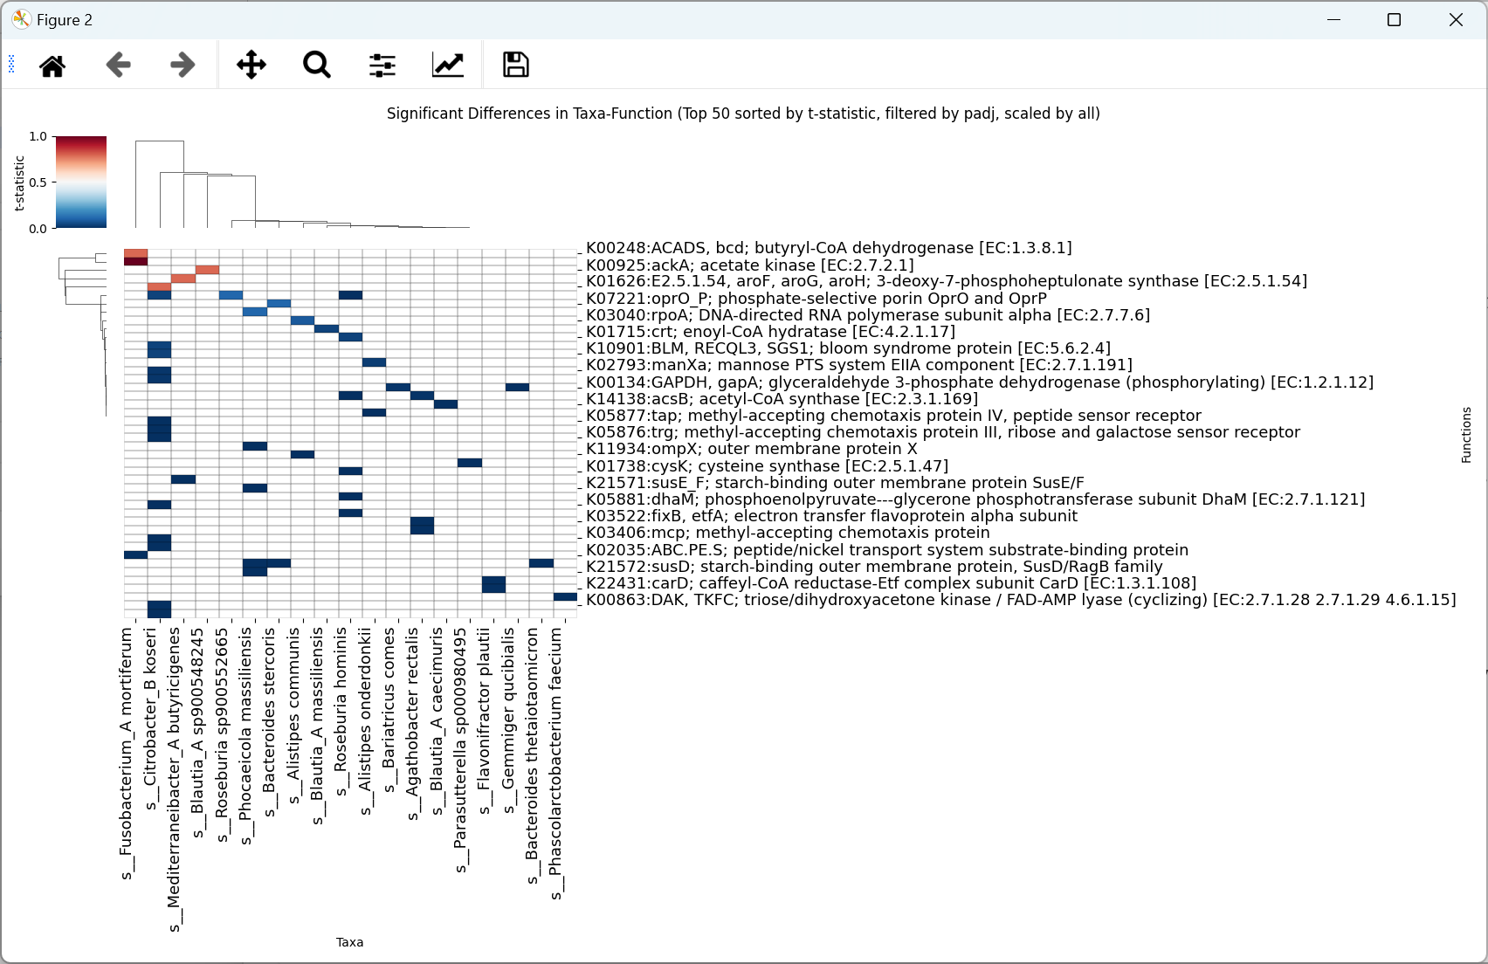Click the K01738 cysteine synthase label
Image resolution: width=1488 pixels, height=964 pixels.
tap(767, 466)
